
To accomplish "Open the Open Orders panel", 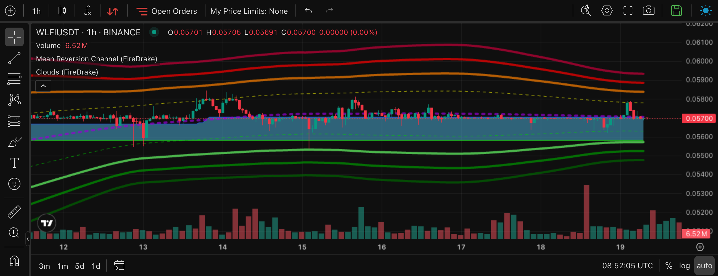I will tap(167, 11).
